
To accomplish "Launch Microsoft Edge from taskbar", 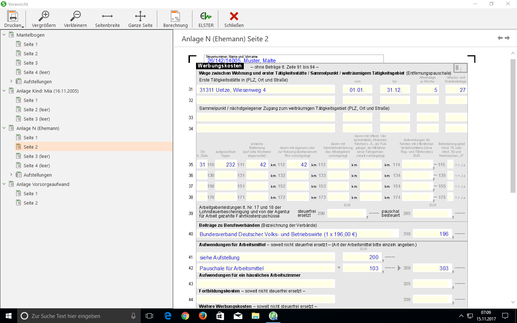I will coord(168,316).
